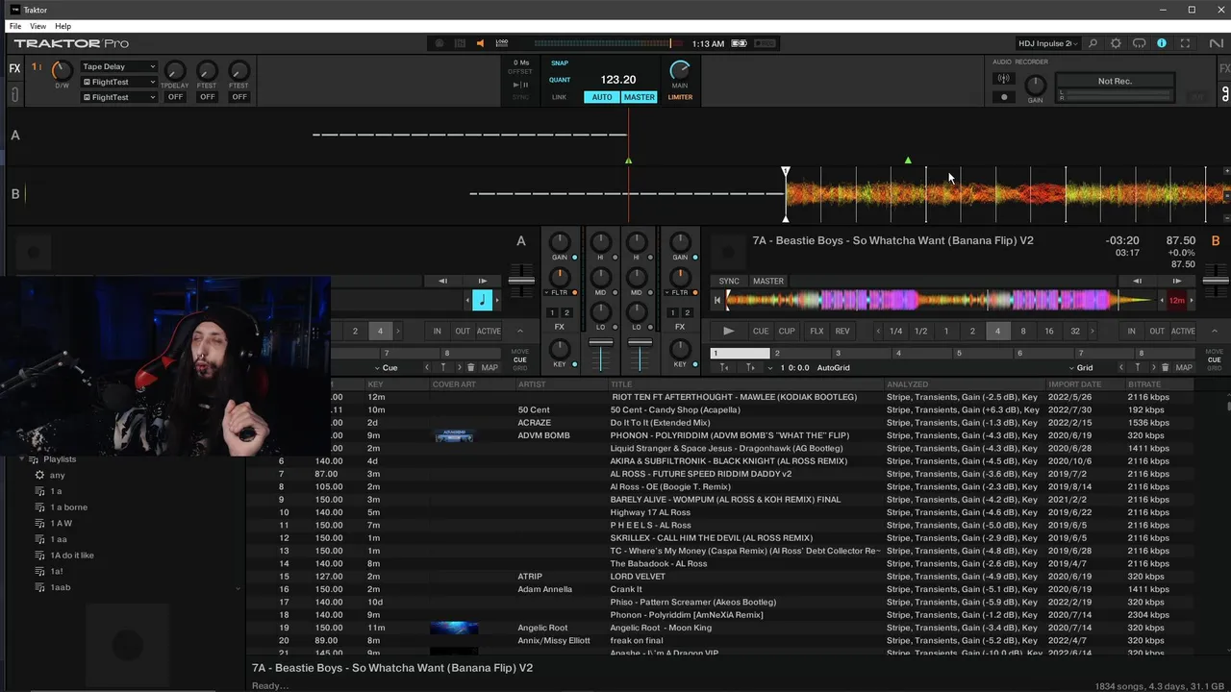Toggle SNAP mode
The height and width of the screenshot is (692, 1231).
(x=560, y=63)
